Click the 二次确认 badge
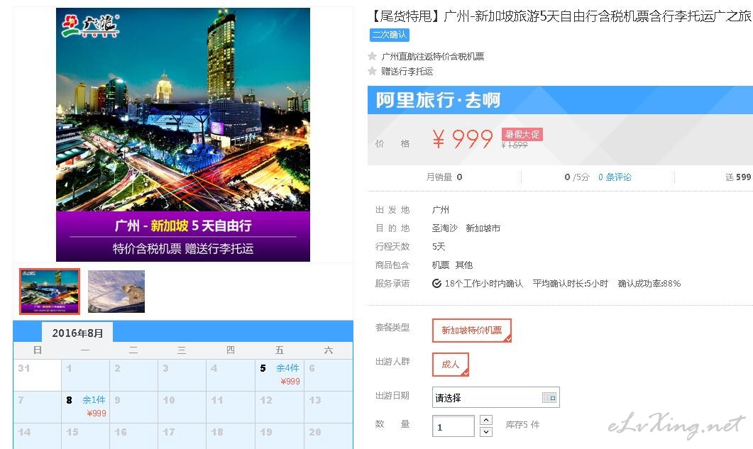Screen dimensions: 753x449 390,35
